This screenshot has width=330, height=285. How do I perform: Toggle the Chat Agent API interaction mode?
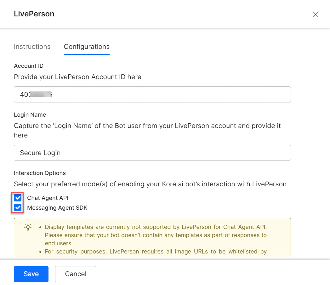point(18,198)
